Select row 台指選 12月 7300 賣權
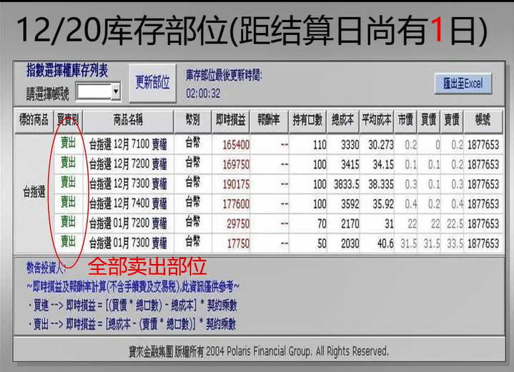This screenshot has height=372, width=514. (278, 184)
